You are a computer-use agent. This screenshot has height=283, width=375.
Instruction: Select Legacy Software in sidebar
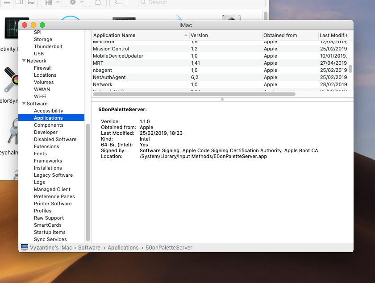pyautogui.click(x=53, y=175)
